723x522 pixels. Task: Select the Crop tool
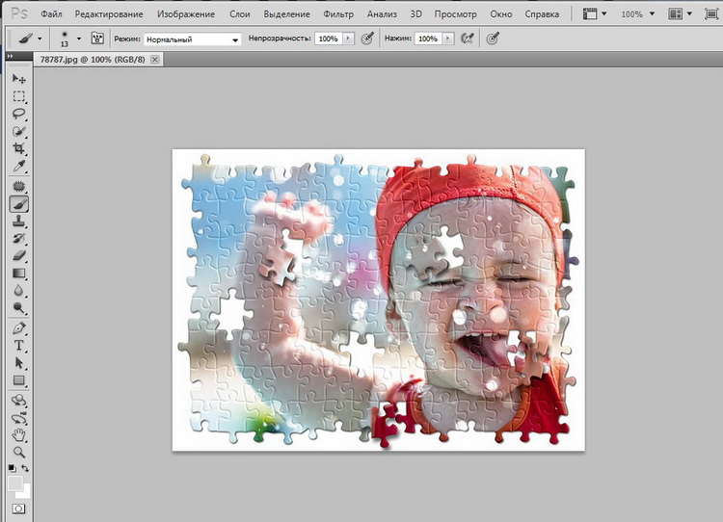click(18, 149)
